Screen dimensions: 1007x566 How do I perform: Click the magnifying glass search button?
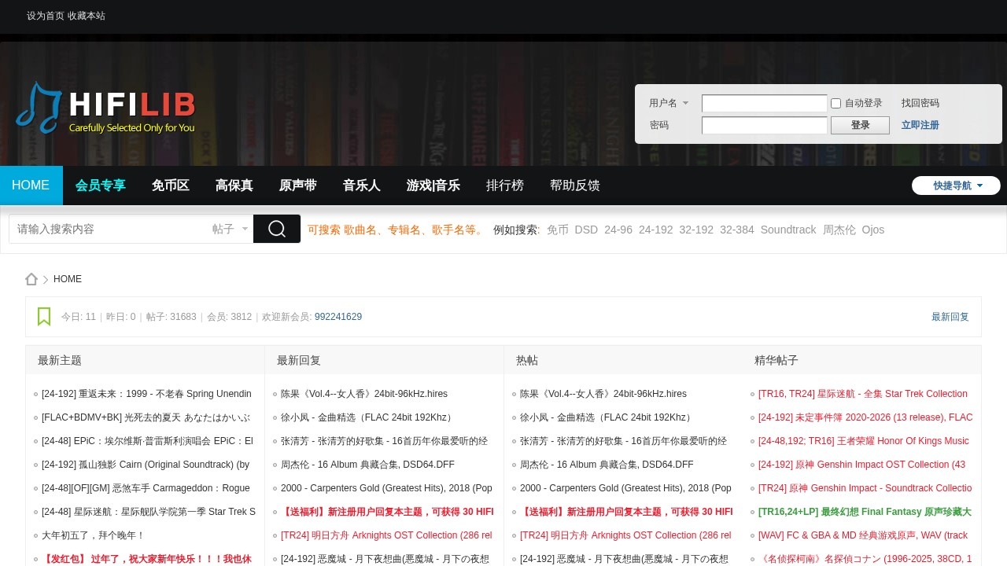[x=277, y=229]
